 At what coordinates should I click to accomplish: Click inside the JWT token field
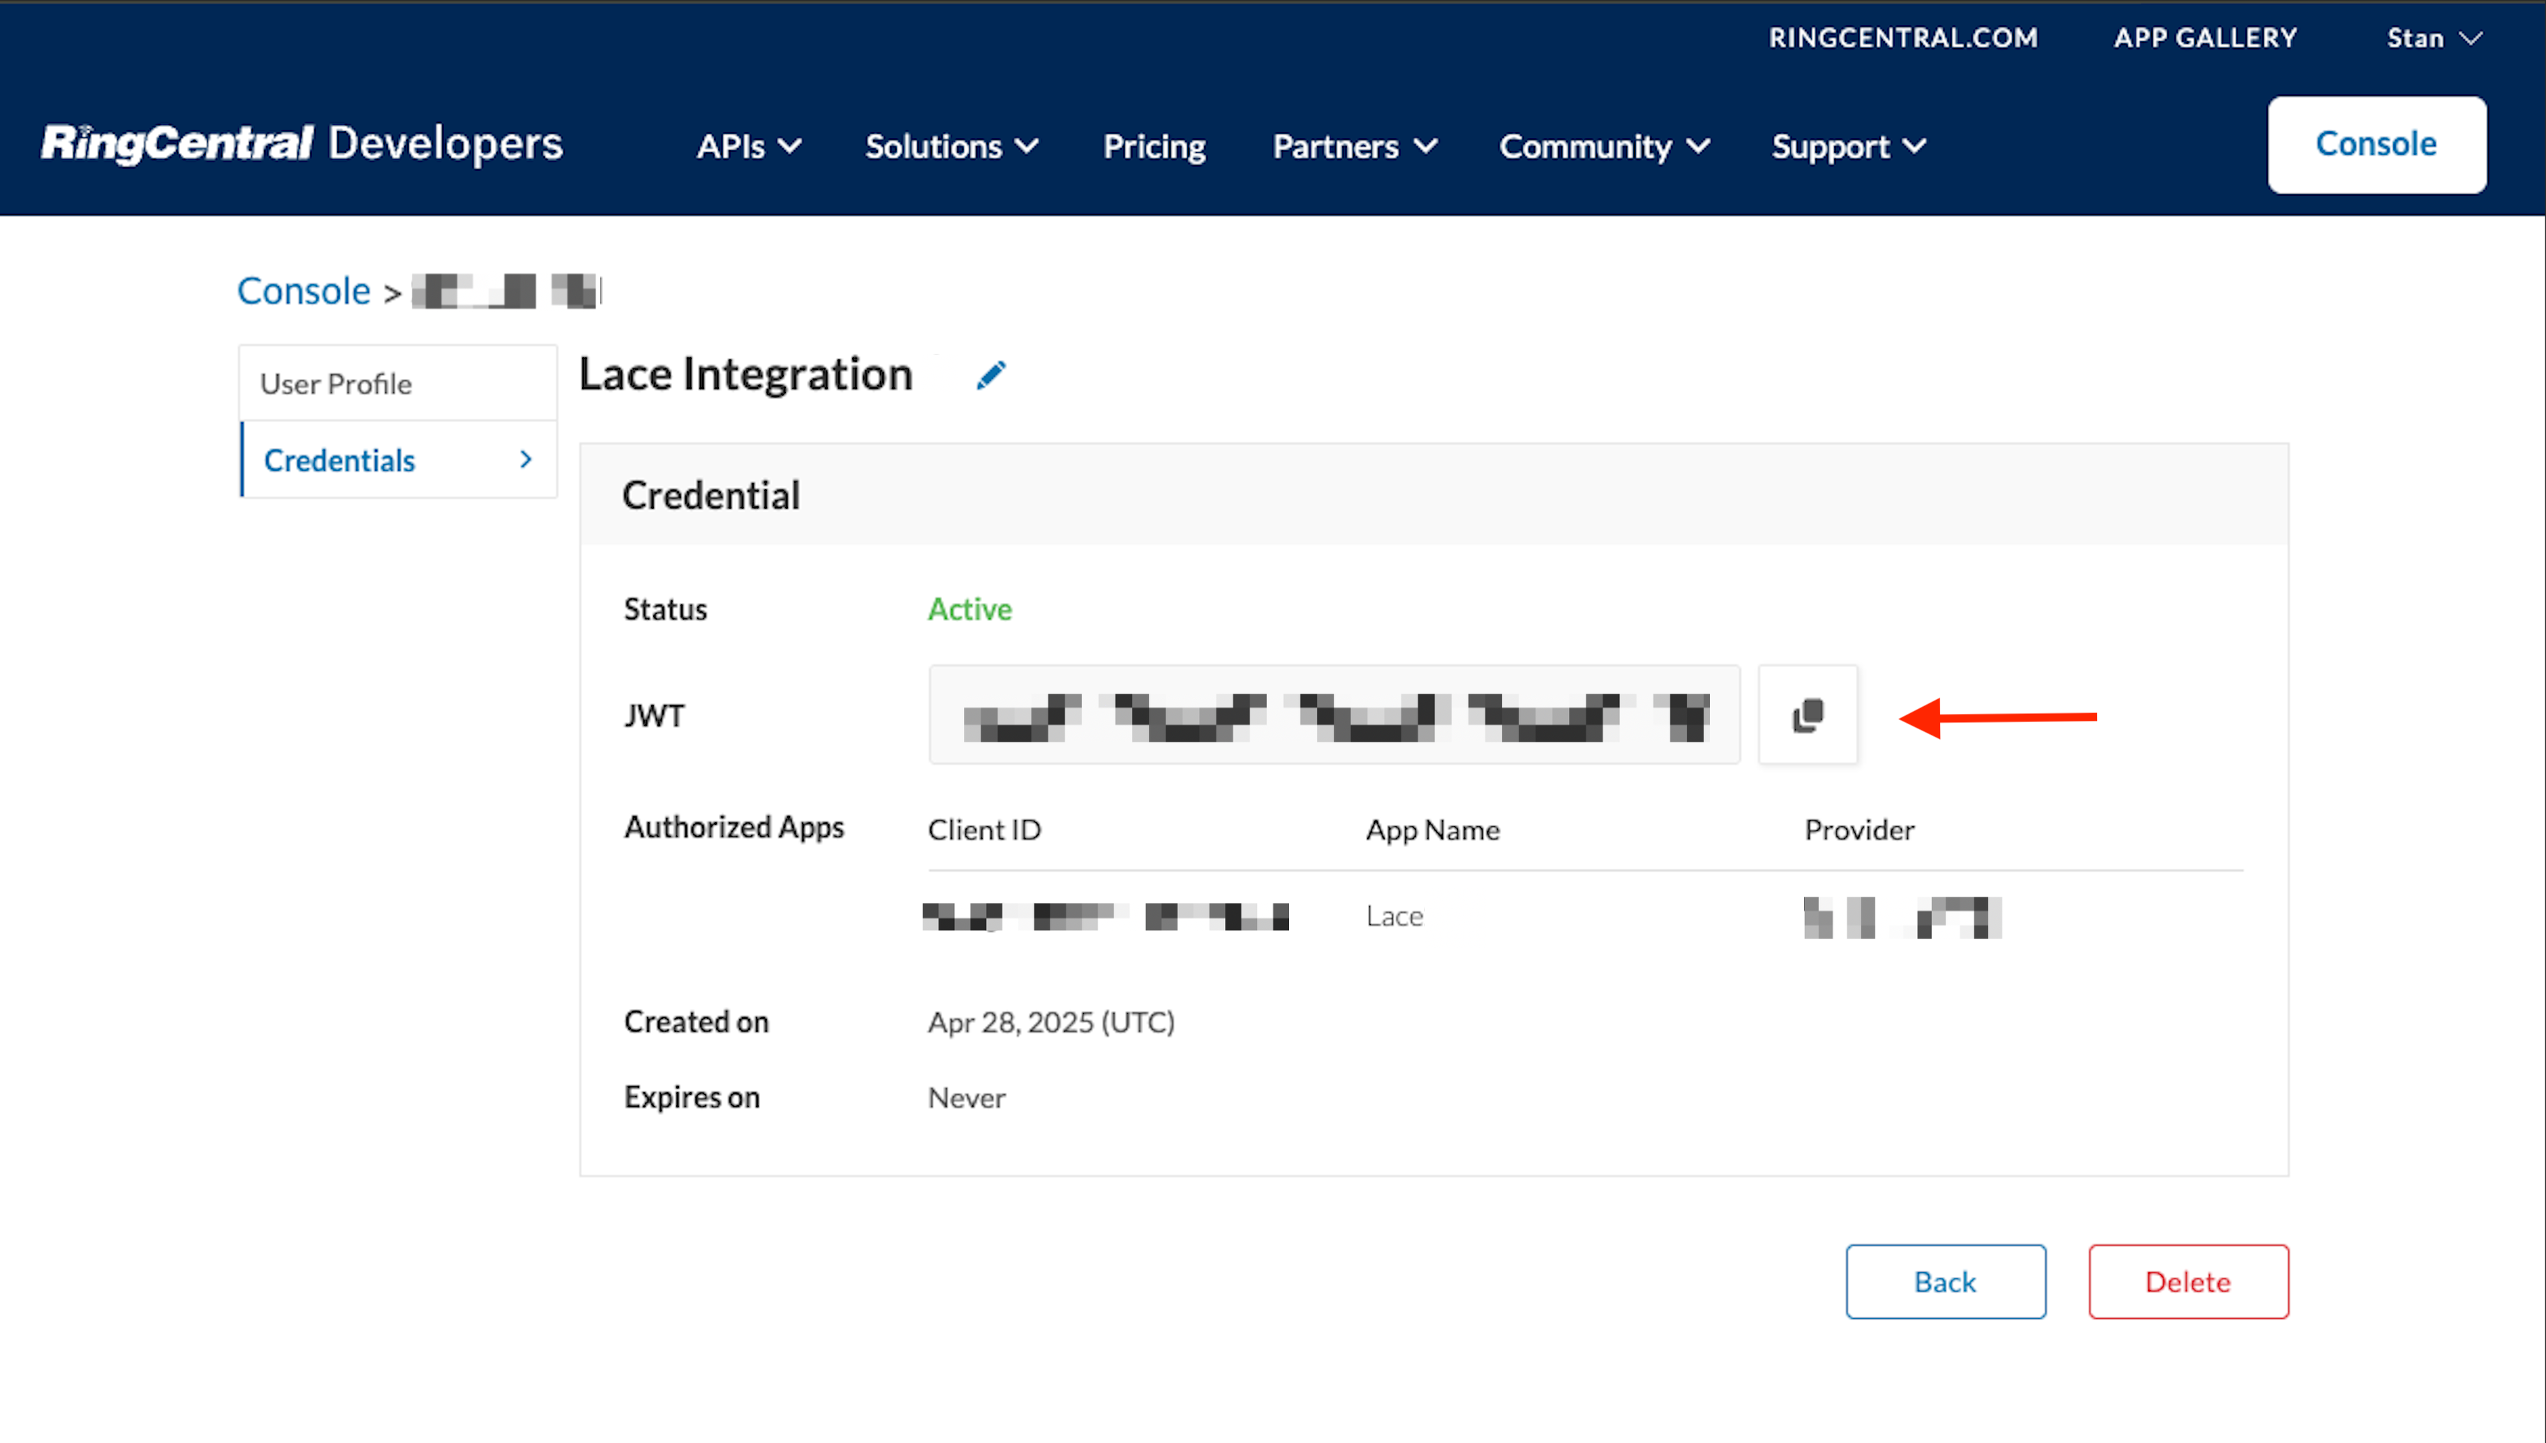[x=1334, y=715]
